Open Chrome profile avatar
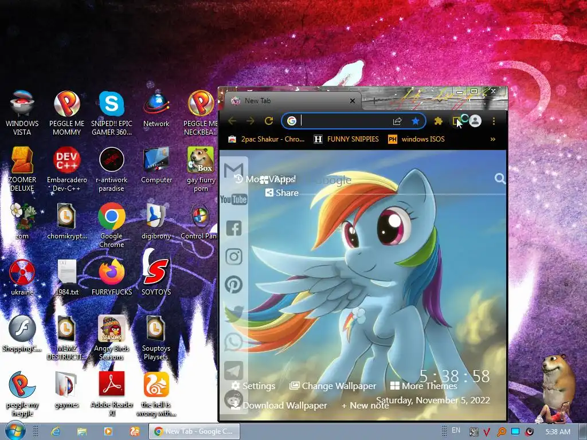The width and height of the screenshot is (587, 440). tap(475, 121)
